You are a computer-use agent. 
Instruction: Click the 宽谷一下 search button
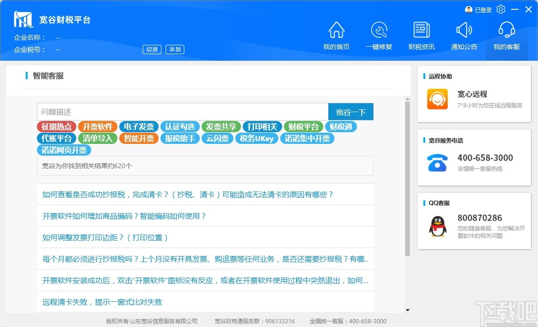pyautogui.click(x=351, y=112)
